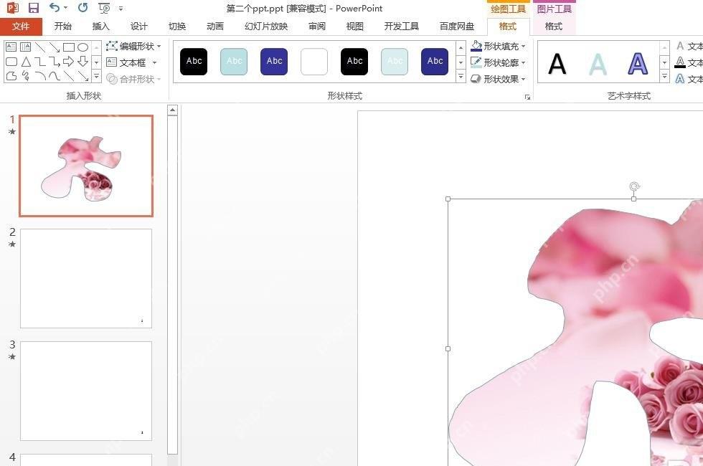703x466 pixels.
Task: Undo the last action
Action: pyautogui.click(x=55, y=8)
